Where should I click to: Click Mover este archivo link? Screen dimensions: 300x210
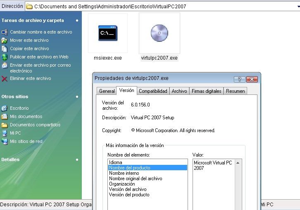29,40
